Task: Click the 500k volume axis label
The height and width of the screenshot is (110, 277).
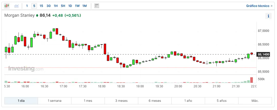Action: 261,79
